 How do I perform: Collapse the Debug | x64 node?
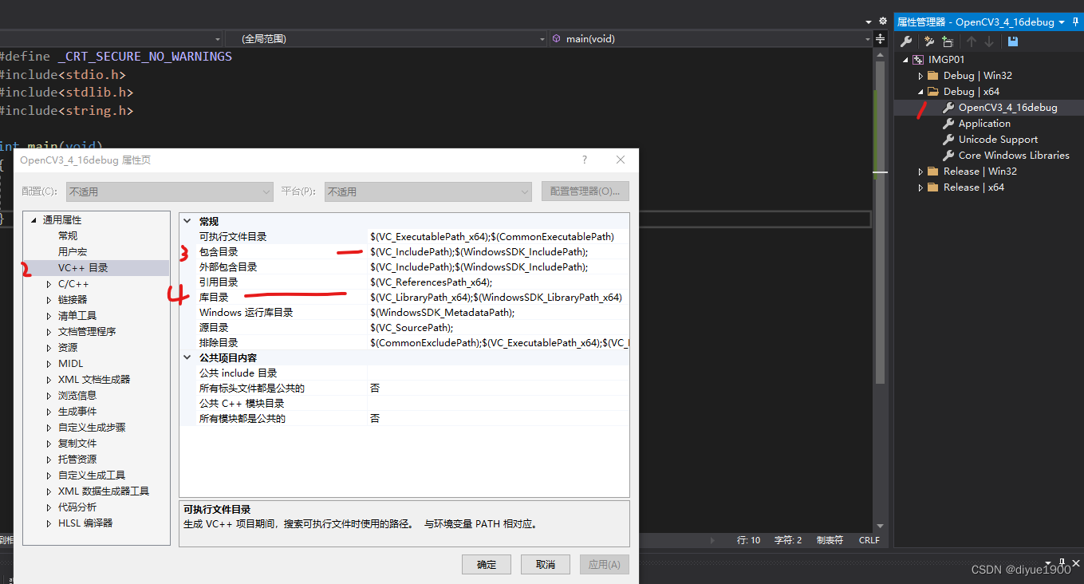coord(920,92)
